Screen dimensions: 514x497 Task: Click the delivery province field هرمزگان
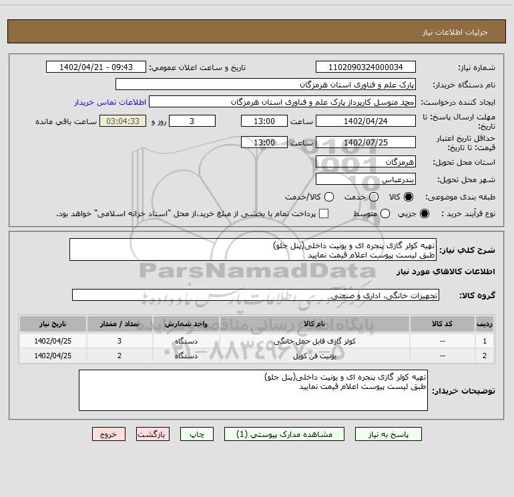pyautogui.click(x=366, y=161)
